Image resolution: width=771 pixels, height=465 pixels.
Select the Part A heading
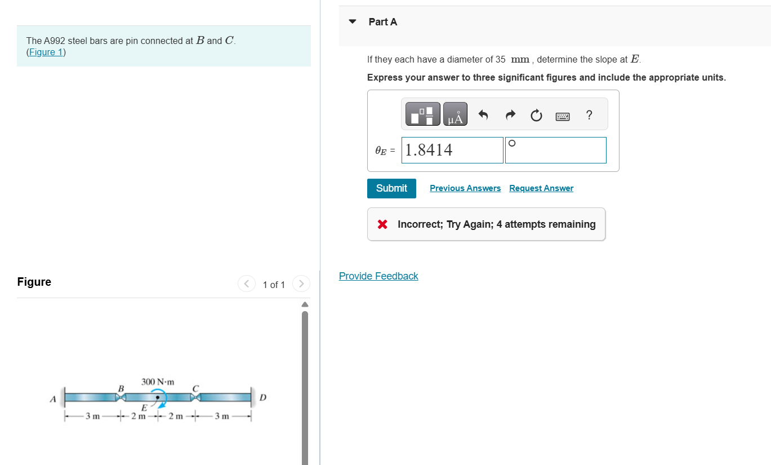point(382,21)
